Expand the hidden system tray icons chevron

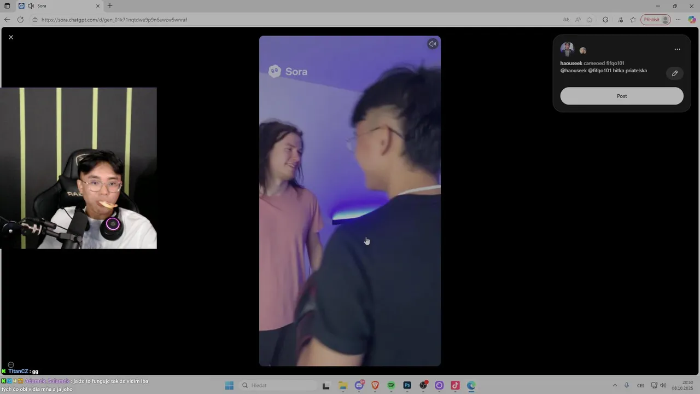pyautogui.click(x=615, y=385)
